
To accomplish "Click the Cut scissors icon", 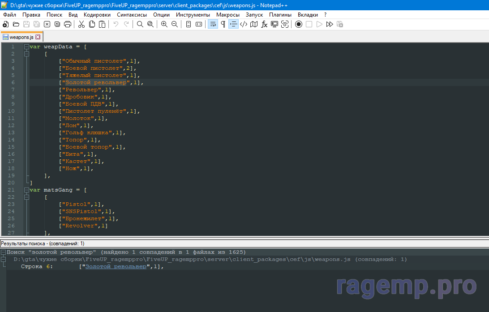I will (81, 24).
